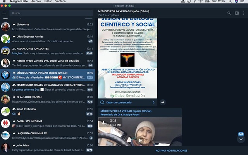
Task: Click the Buscar search field
Action: pyautogui.click(x=51, y=13)
